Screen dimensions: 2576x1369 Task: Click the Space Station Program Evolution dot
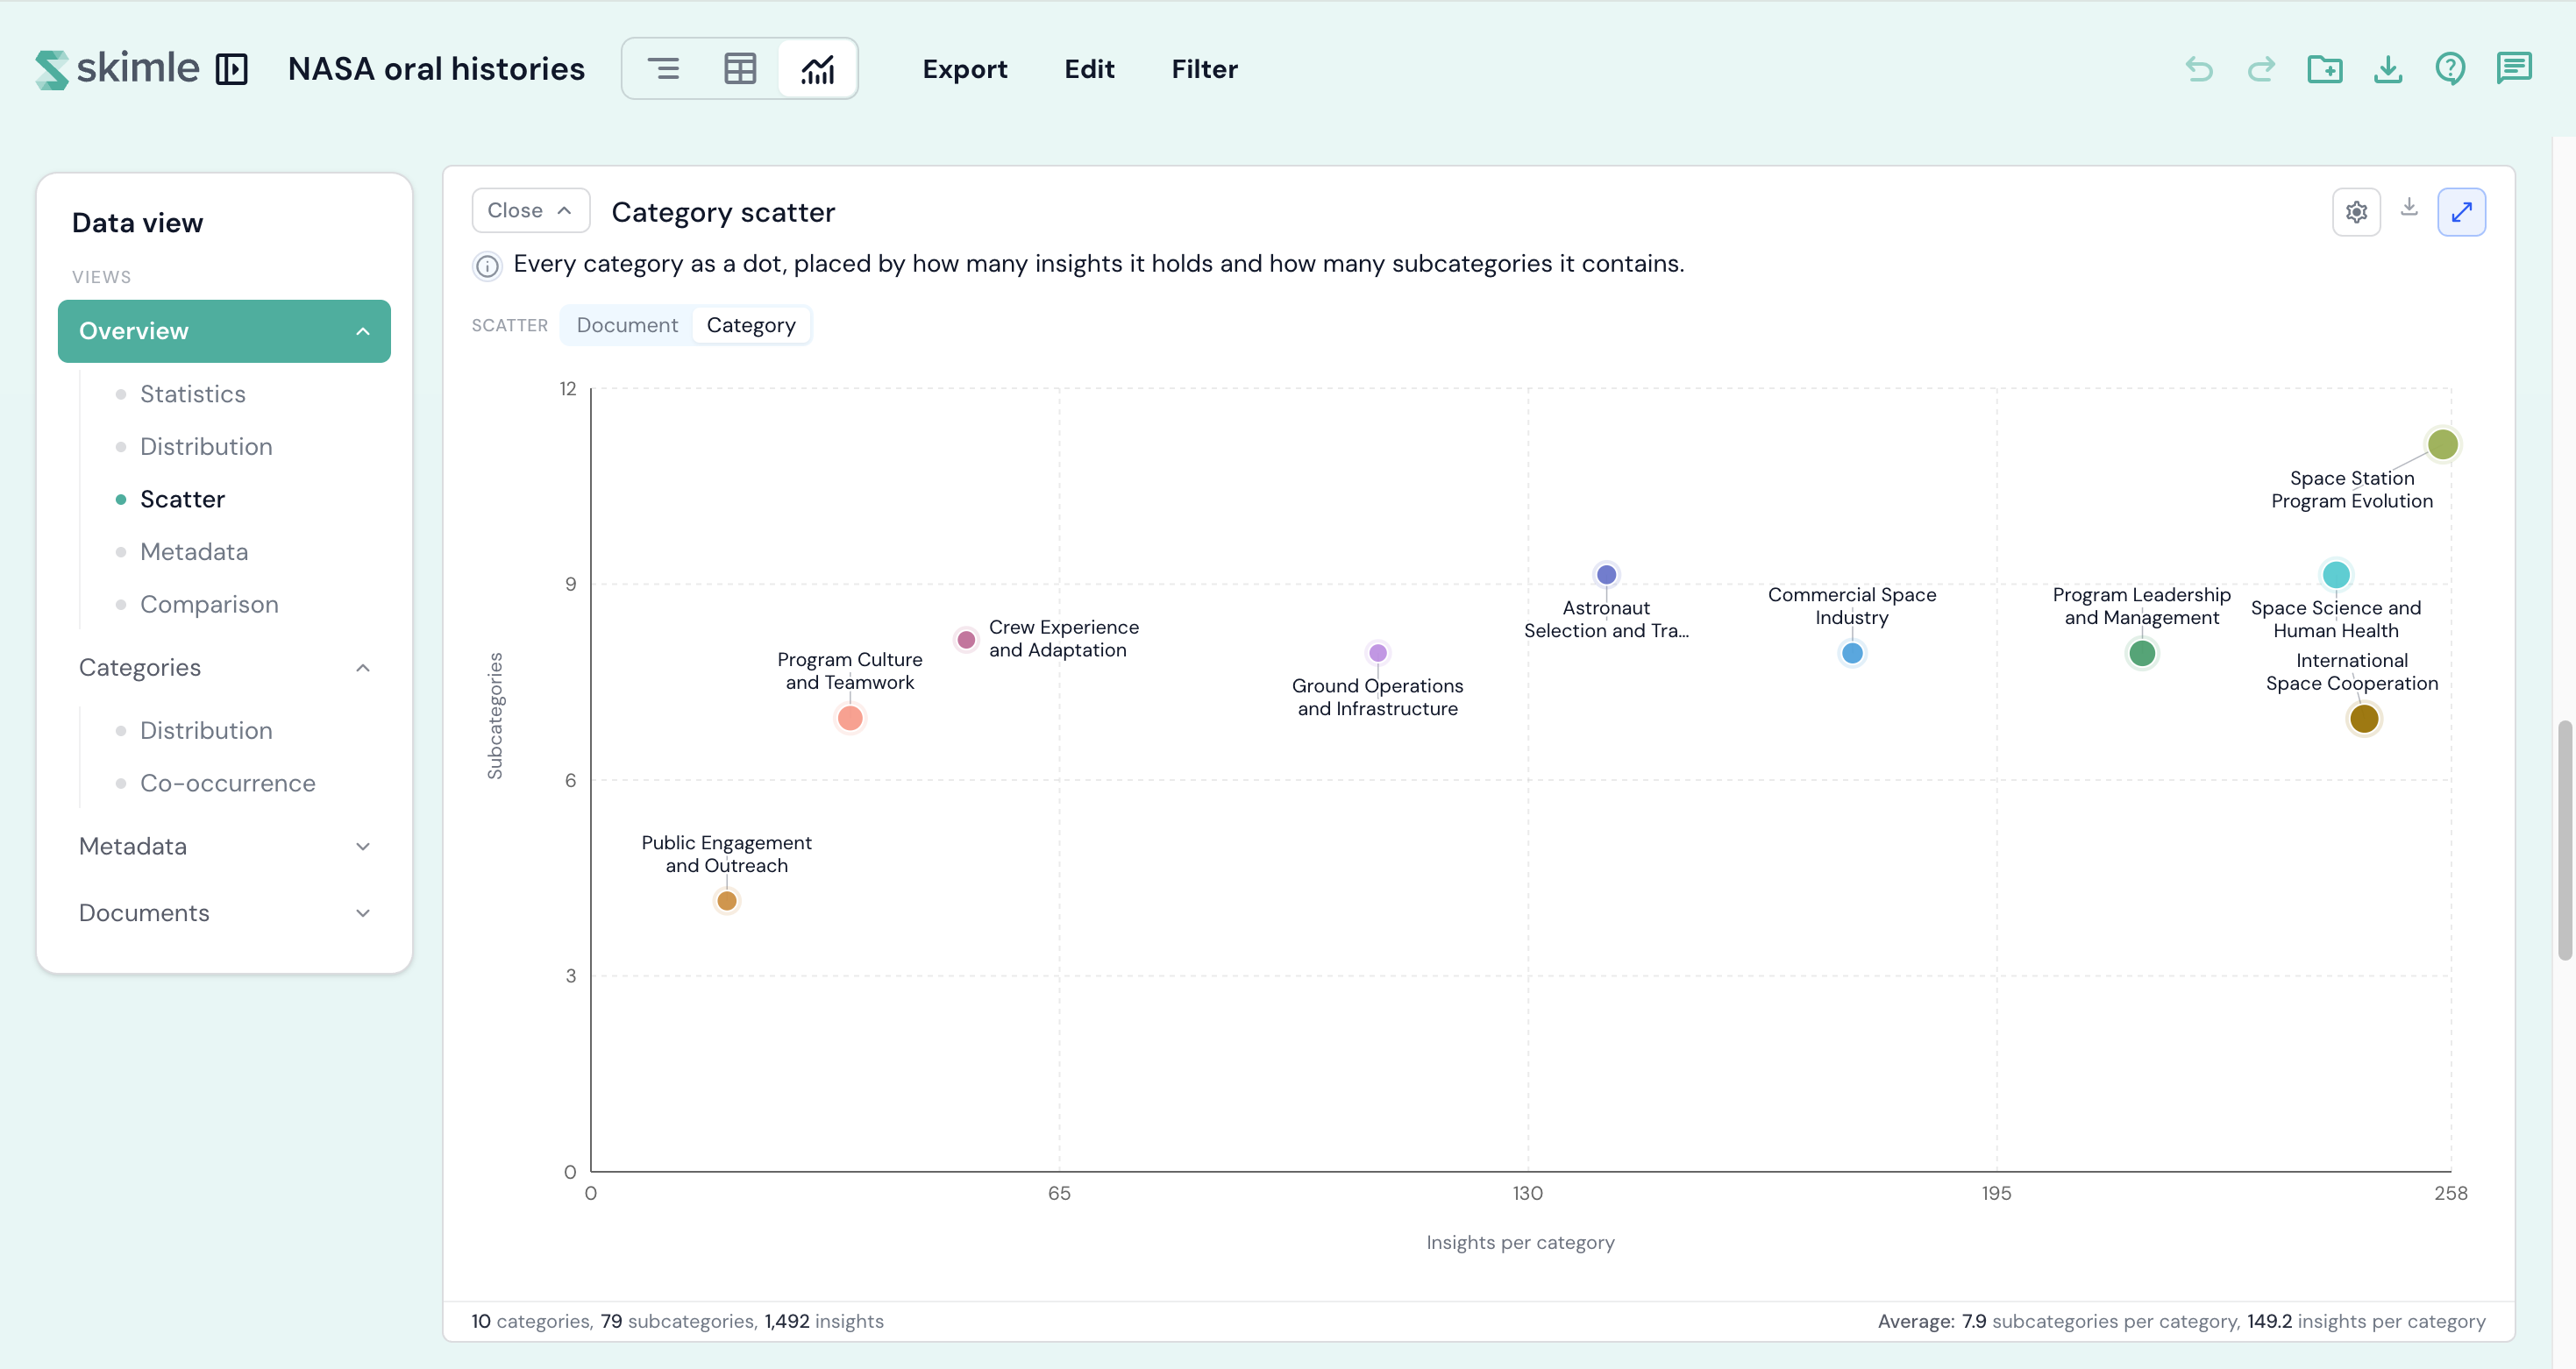tap(2442, 444)
